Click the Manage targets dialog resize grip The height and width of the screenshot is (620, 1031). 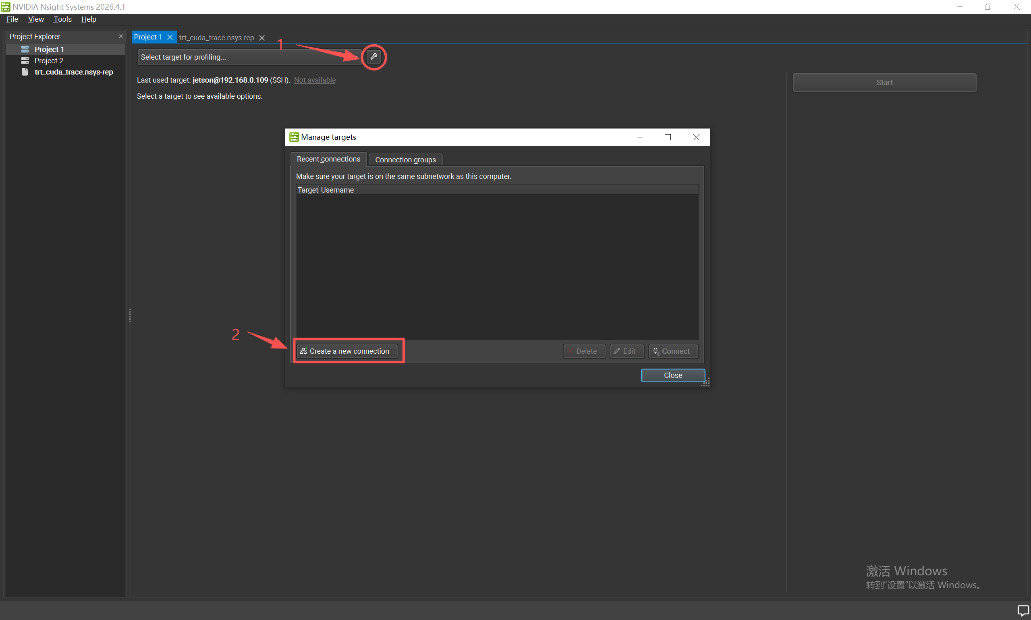click(x=705, y=382)
